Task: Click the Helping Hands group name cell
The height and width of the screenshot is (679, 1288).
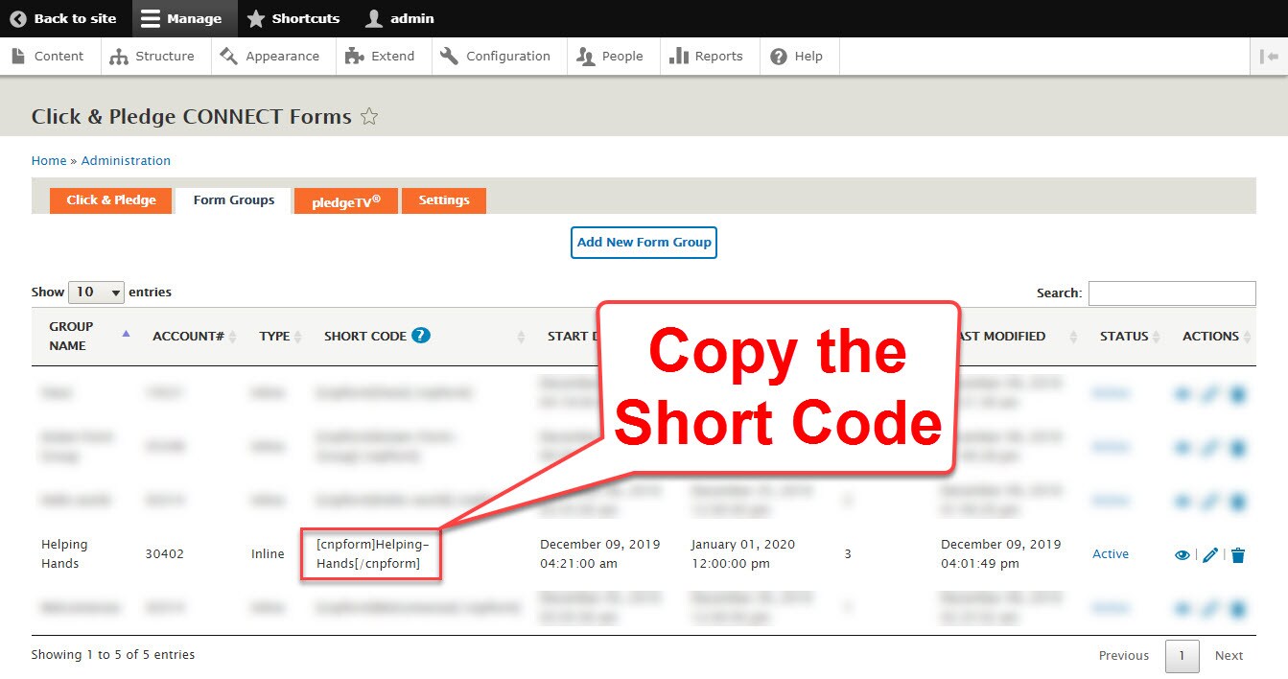Action: [64, 554]
